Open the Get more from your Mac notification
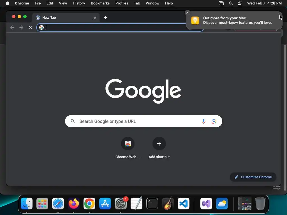This screenshot has height=215, width=287. [234, 20]
